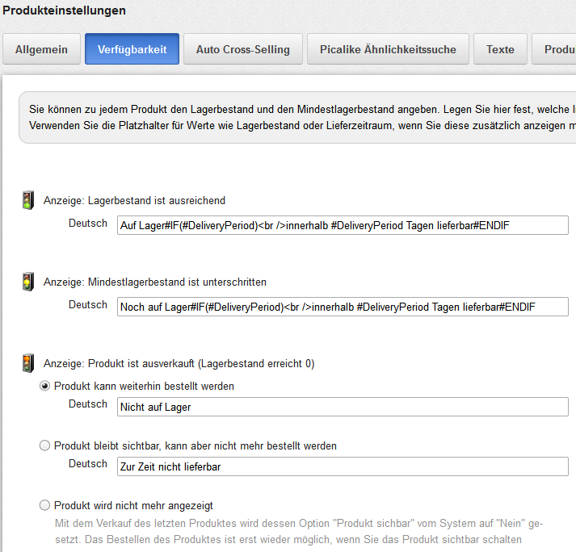The width and height of the screenshot is (576, 552).
Task: Click the red traffic light sold-out icon
Action: pyautogui.click(x=28, y=363)
